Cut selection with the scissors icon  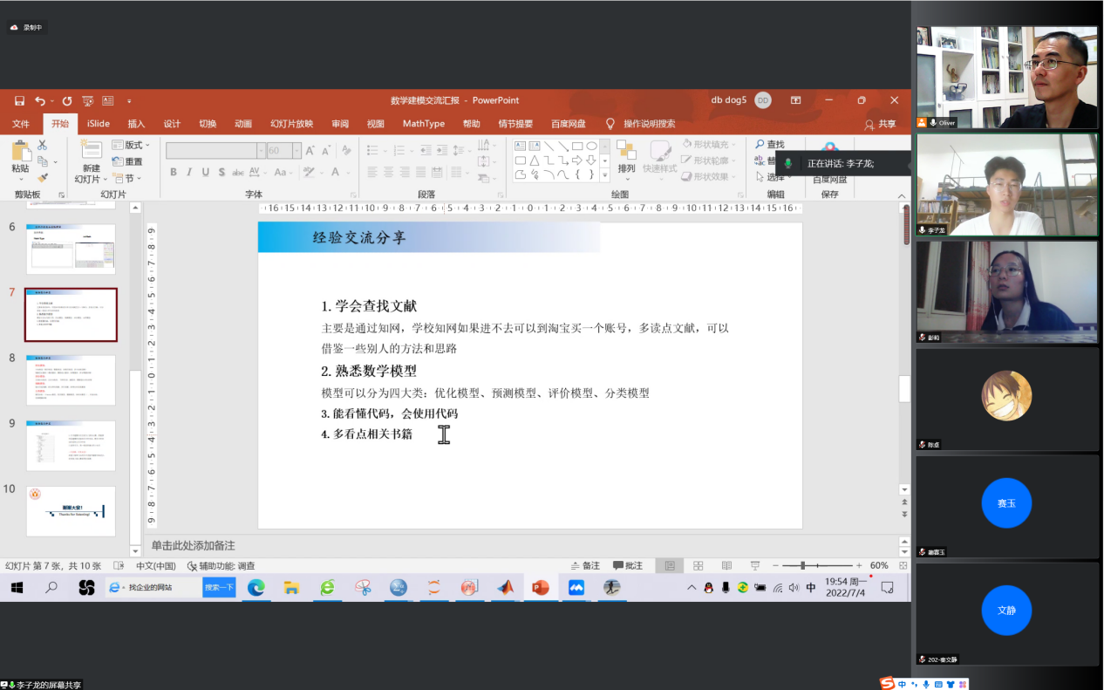[42, 145]
